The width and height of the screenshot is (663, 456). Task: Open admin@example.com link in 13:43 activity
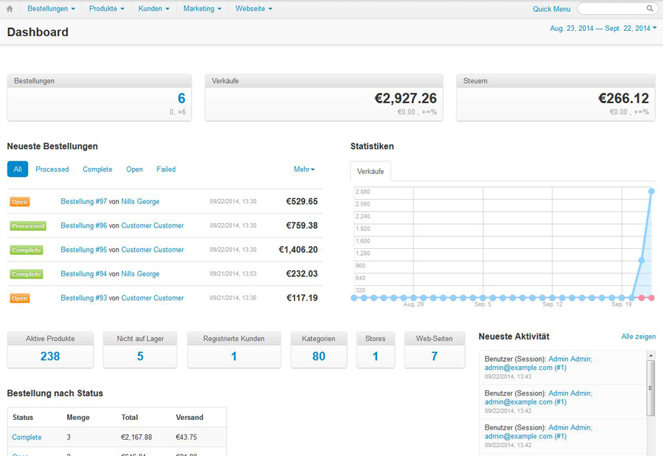[x=525, y=368]
